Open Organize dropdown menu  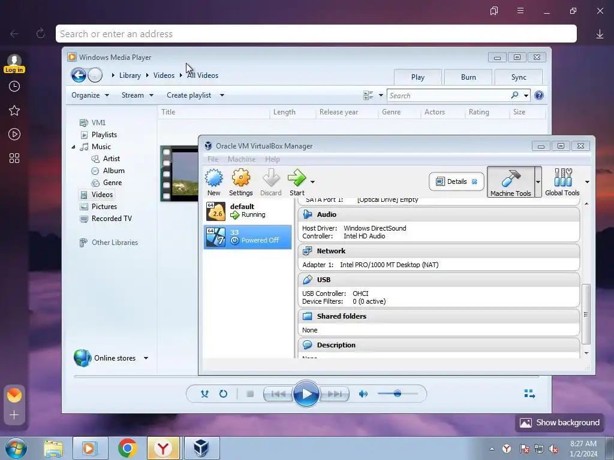(x=91, y=95)
